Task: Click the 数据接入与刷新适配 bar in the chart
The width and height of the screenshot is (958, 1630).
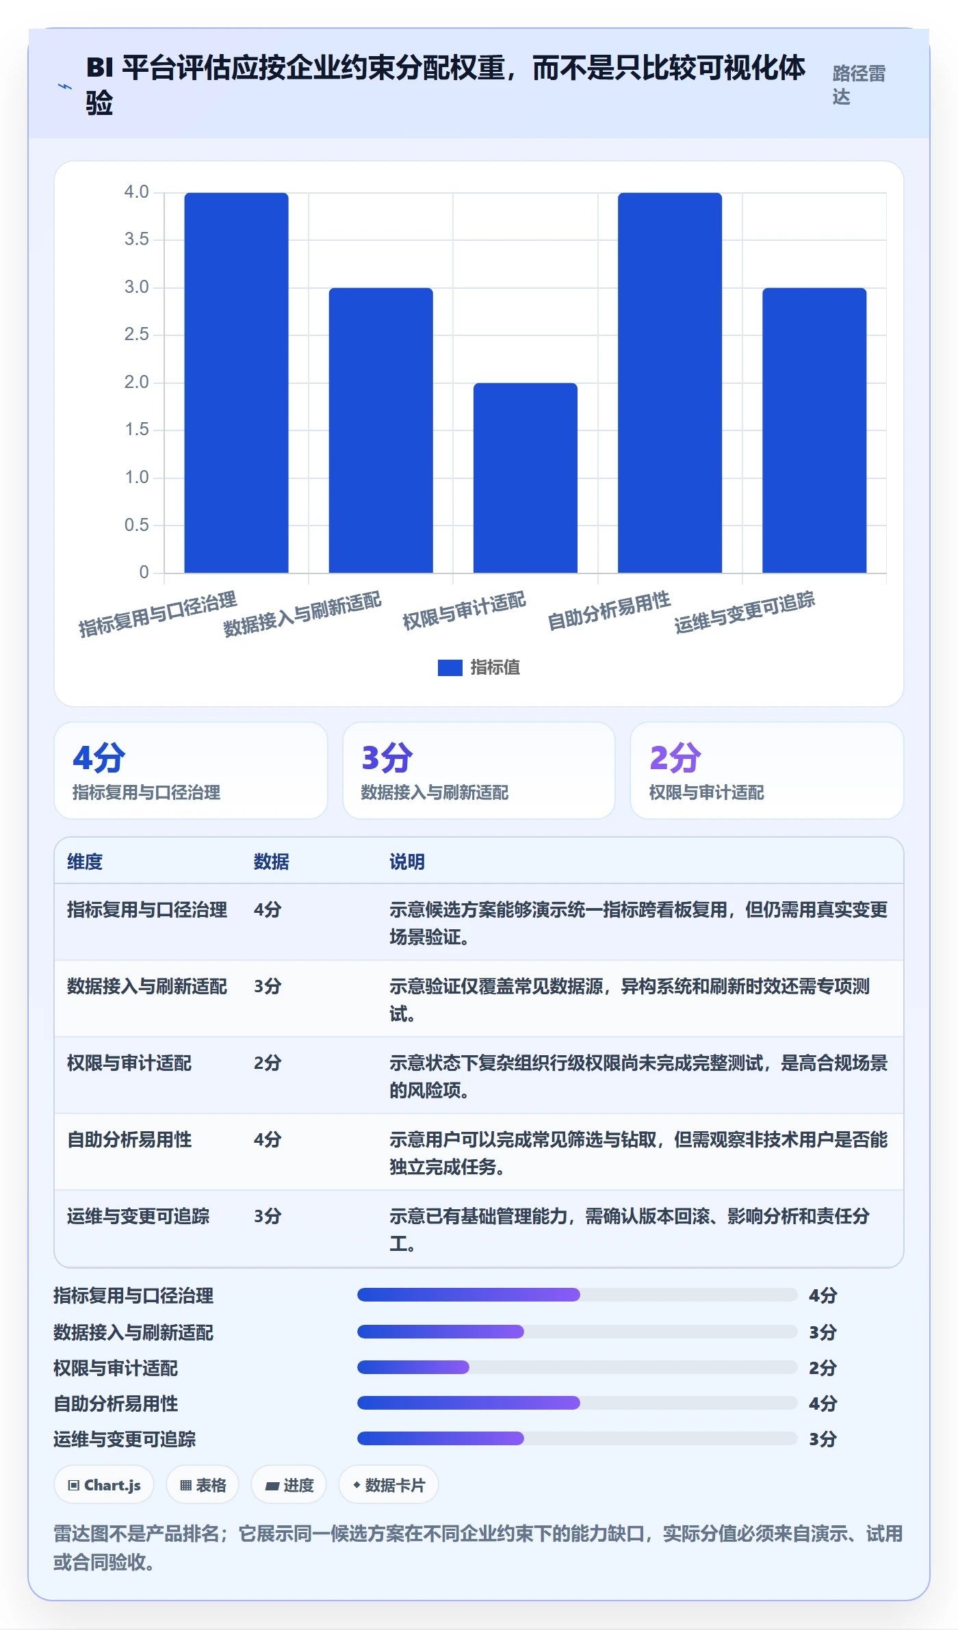Action: click(380, 430)
